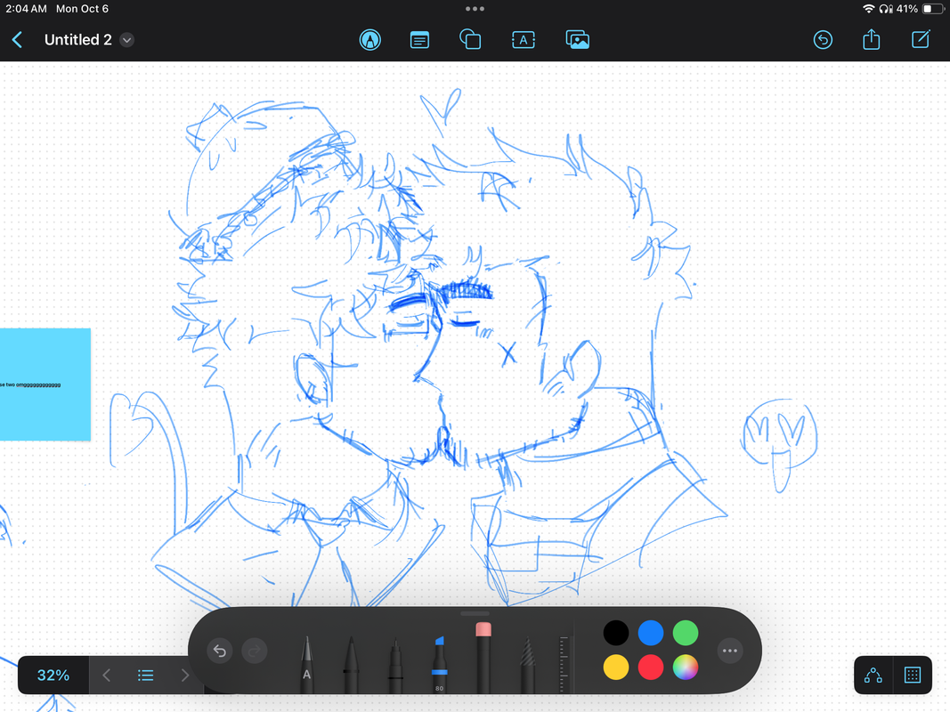Tap the undo history icon in top bar

click(823, 40)
